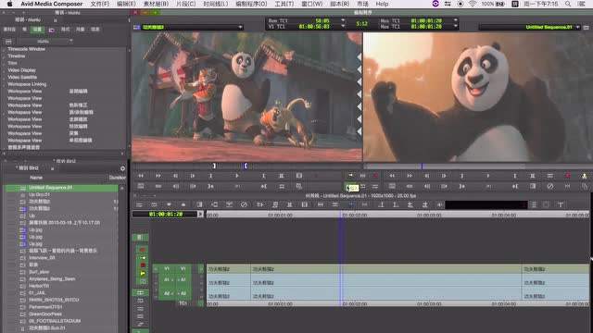The height and width of the screenshot is (333, 593).
Task: Click the effect palette icon tab in project window
Action: 52,30
